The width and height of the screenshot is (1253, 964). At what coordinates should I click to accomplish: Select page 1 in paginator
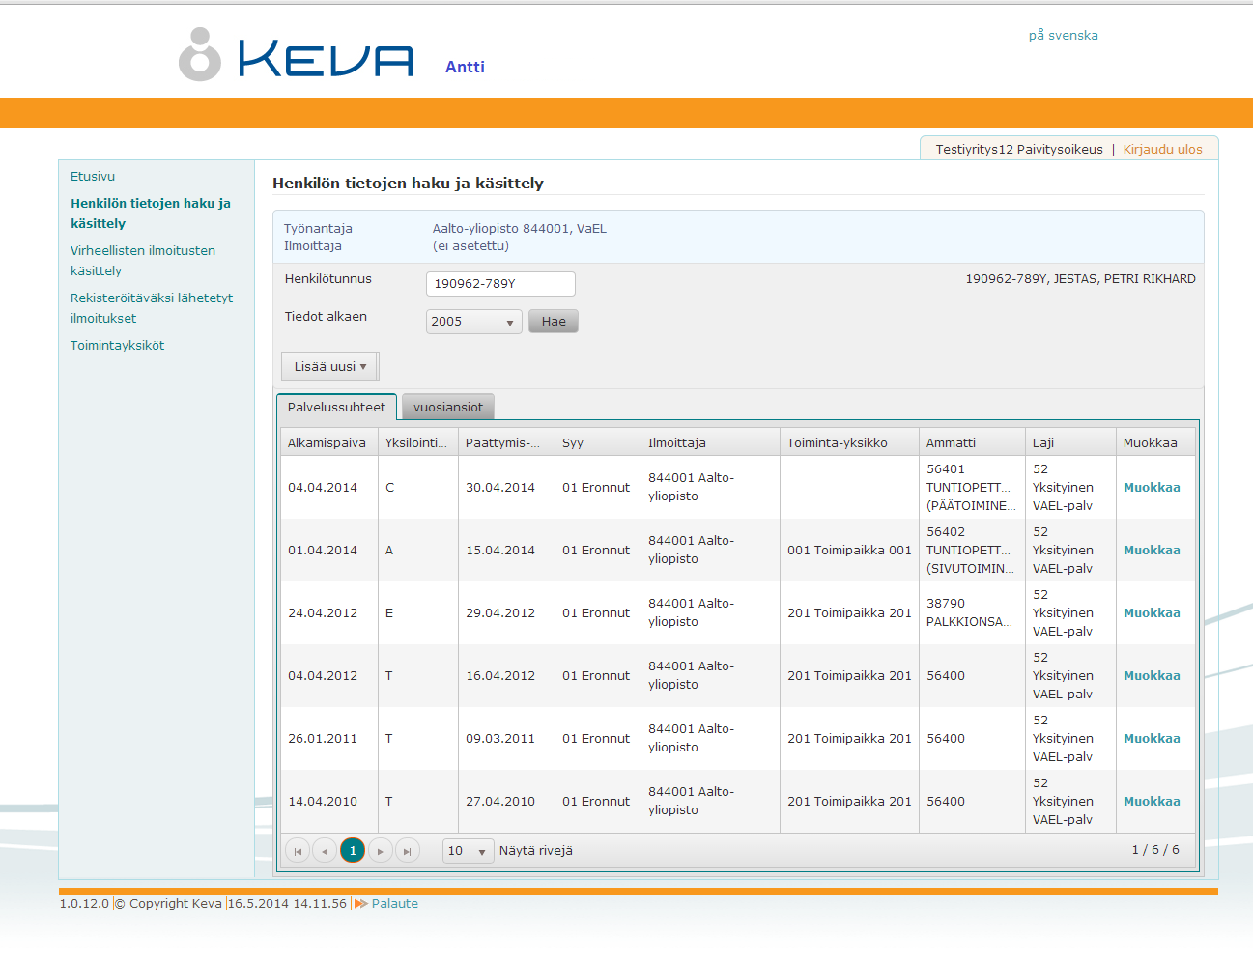tap(353, 851)
